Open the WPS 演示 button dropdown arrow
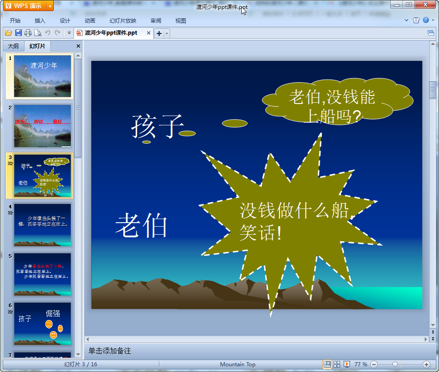The height and width of the screenshot is (372, 439). [50, 6]
